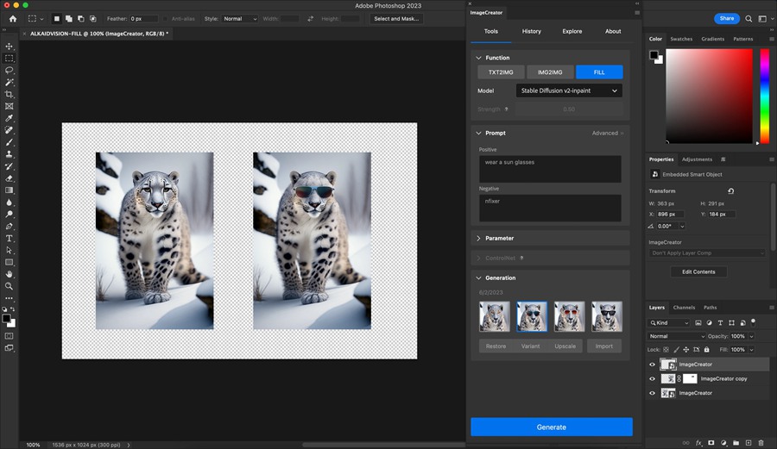This screenshot has height=449, width=777.
Task: Switch to the Adjustments tab
Action: pos(697,159)
